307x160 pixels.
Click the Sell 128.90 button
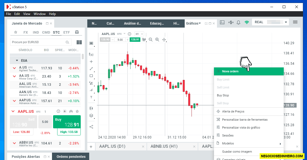24,122
